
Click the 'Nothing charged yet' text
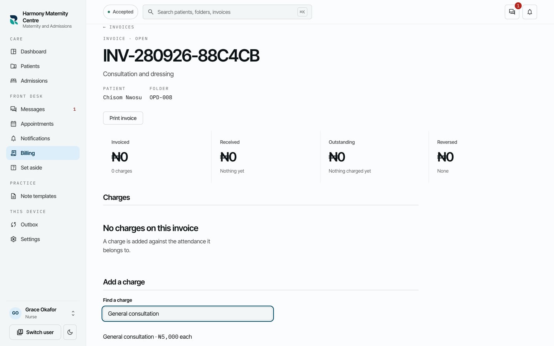350,171
